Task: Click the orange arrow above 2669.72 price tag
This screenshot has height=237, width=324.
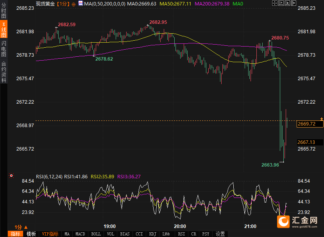Action: [x=321, y=118]
